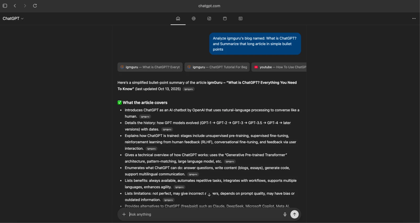The width and height of the screenshot is (420, 223).
Task: Click bullet 'Lists benefits: always available'
Action: click(x=211, y=184)
